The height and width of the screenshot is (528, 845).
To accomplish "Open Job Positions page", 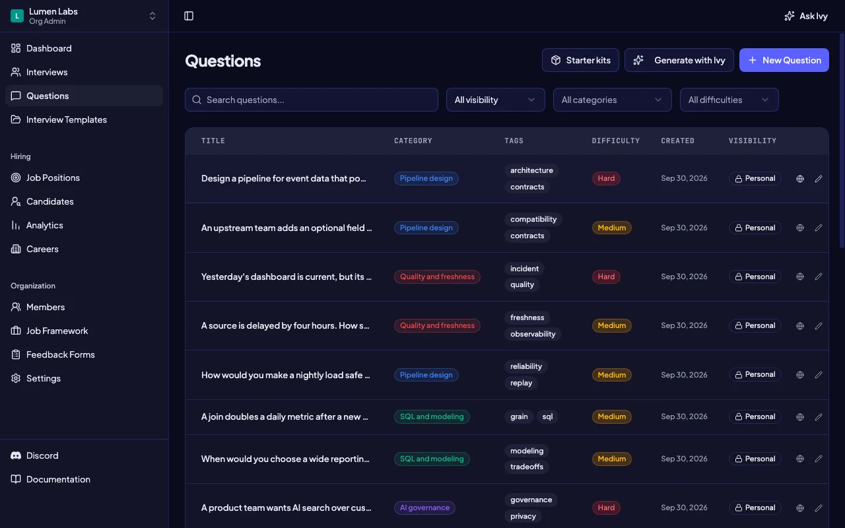I will pos(84,178).
